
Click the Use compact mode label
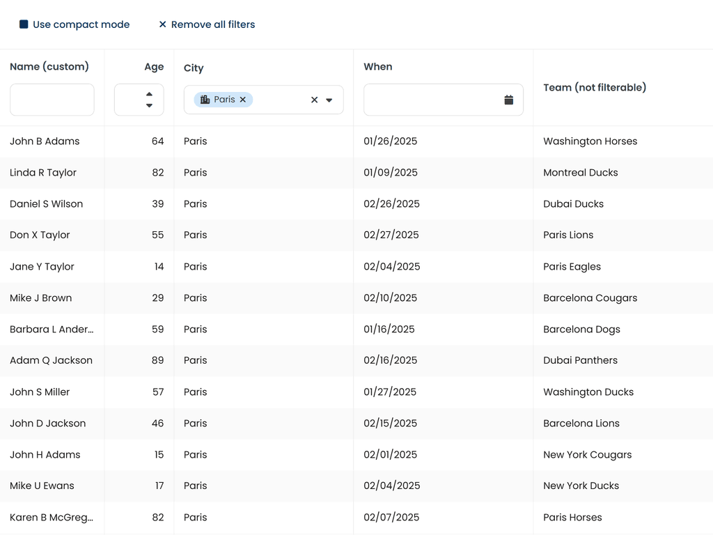pos(81,24)
